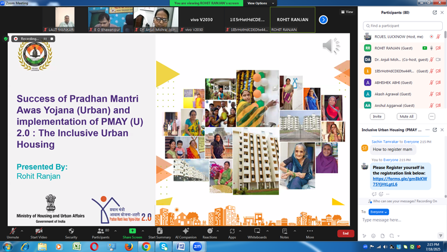Image resolution: width=447 pixels, height=252 pixels.
Task: Open Notes from the meeting toolbar
Action: [284, 233]
